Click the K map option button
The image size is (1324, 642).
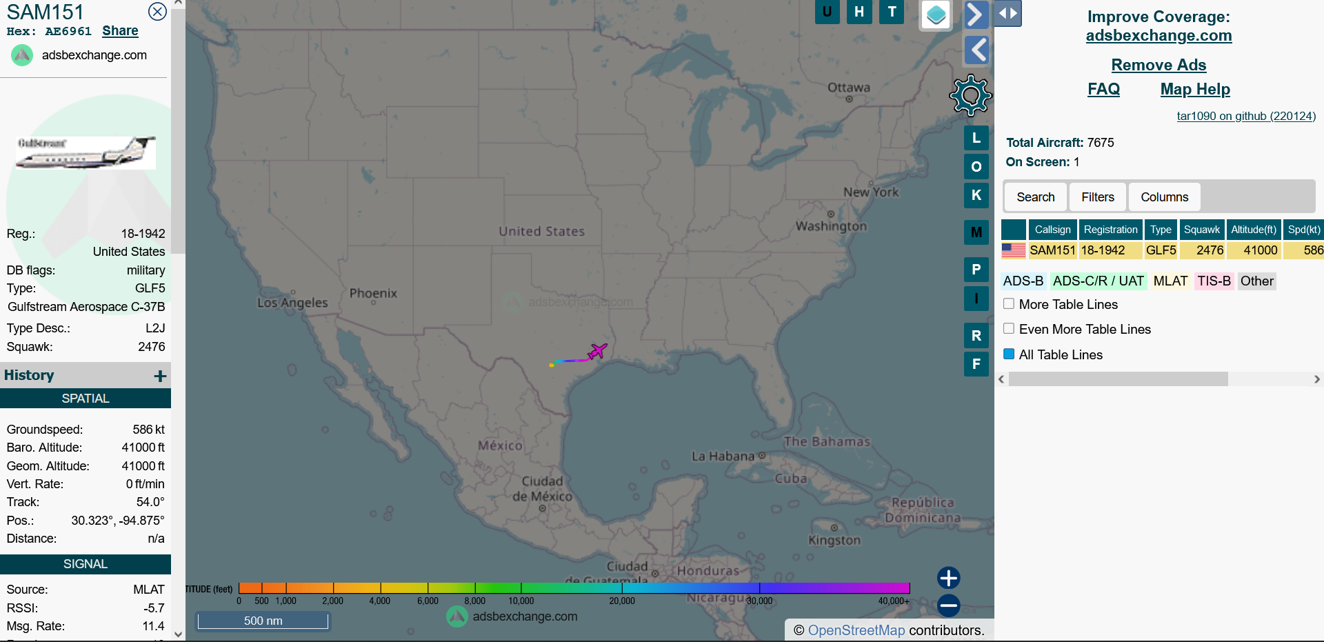tap(976, 195)
